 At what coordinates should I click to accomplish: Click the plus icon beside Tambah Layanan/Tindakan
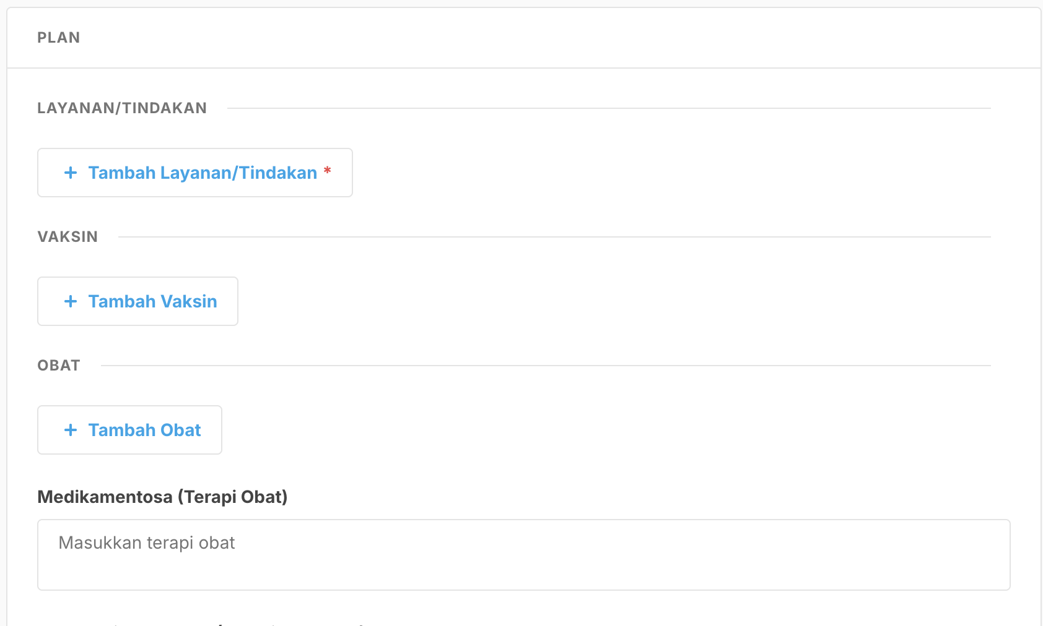click(x=71, y=173)
